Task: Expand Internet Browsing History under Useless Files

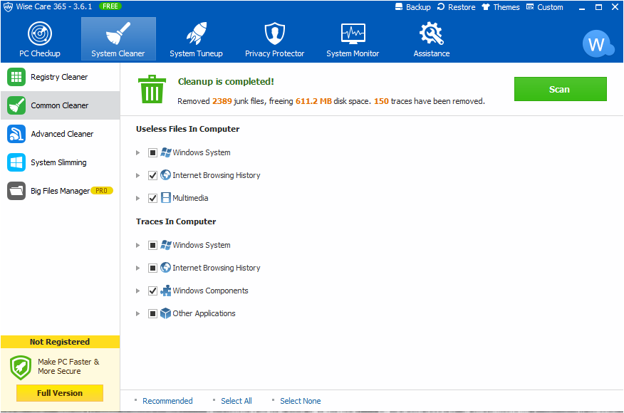Action: click(x=137, y=175)
